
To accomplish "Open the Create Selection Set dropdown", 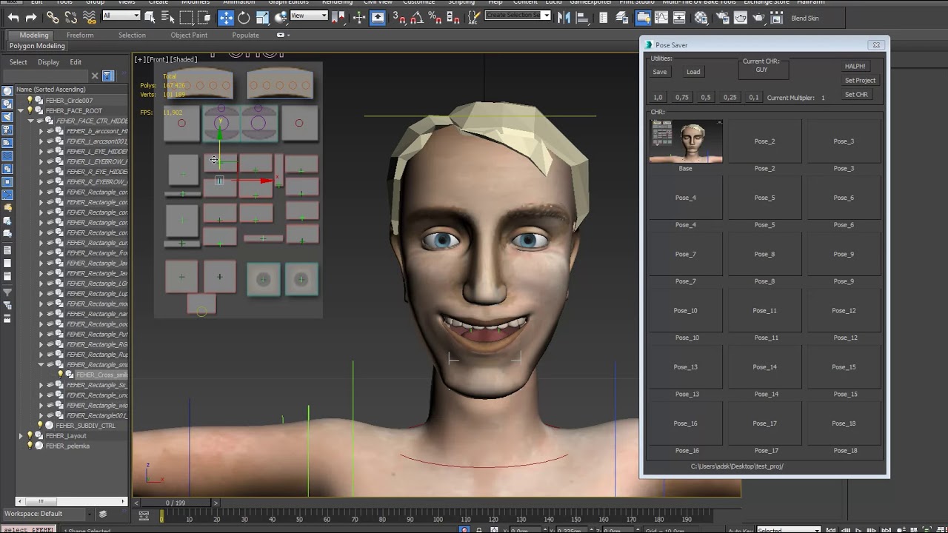I will click(547, 16).
